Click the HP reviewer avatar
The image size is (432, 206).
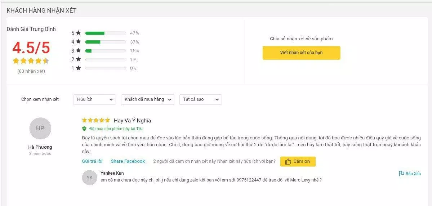40,129
